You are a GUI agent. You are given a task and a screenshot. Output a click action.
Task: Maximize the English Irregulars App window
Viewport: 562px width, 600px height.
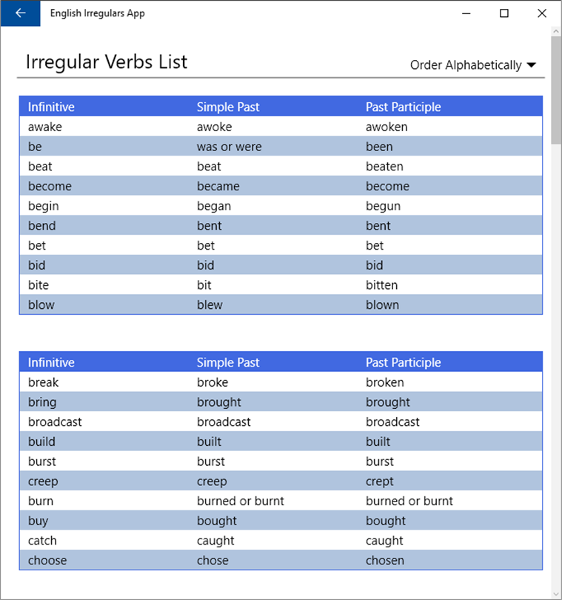coord(504,13)
